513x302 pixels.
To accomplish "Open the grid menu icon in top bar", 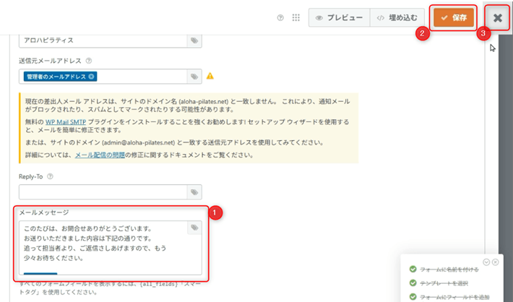I will 296,17.
